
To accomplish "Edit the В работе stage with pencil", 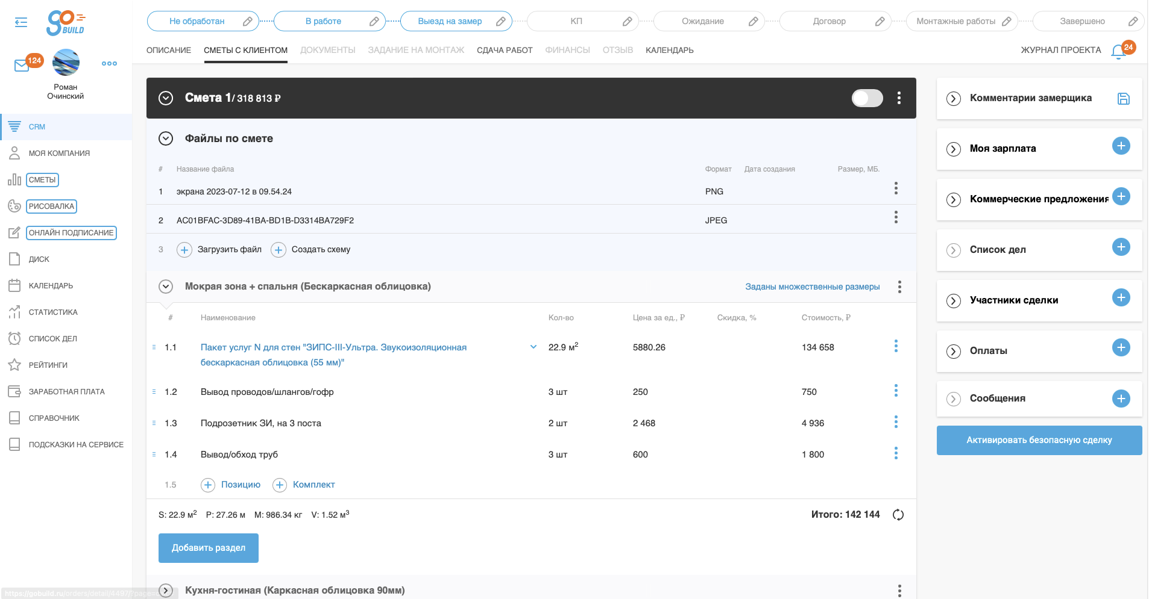I will coord(374,22).
